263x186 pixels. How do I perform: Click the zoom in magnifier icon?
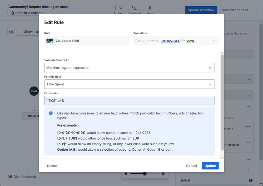(x=163, y=174)
